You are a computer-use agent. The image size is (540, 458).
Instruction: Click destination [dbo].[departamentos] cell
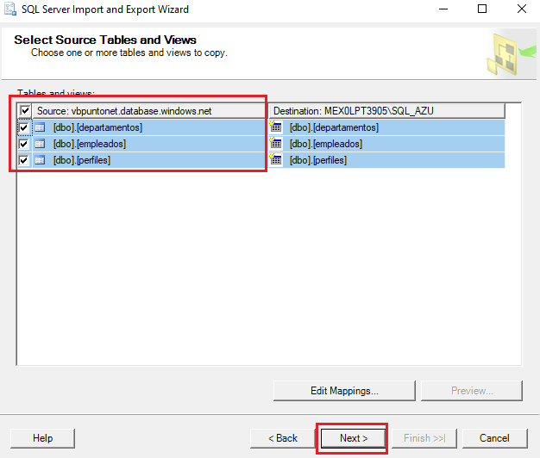tap(386, 127)
